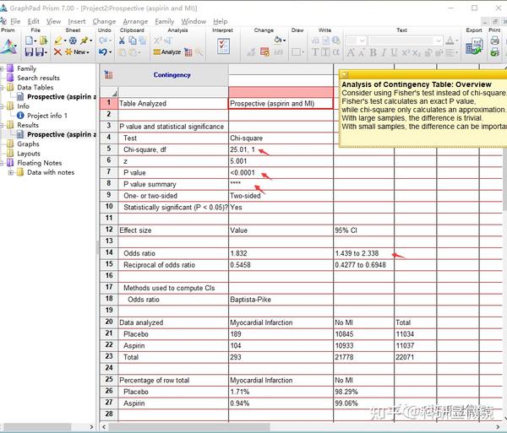
Task: Collapse the Floating Notes folder
Action: tap(2, 163)
